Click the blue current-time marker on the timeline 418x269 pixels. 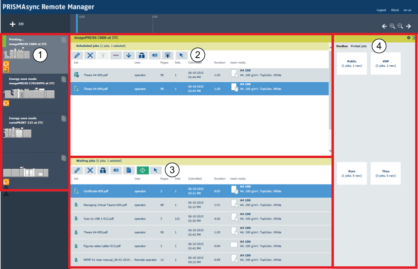tap(77, 24)
